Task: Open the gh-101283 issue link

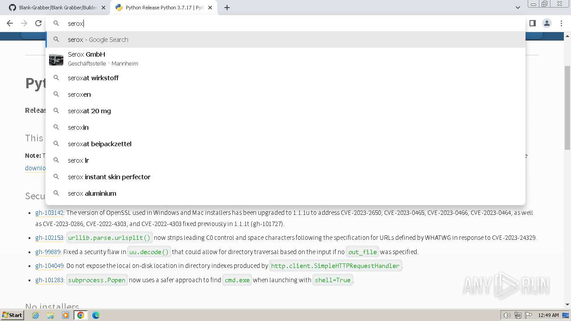Action: point(50,280)
